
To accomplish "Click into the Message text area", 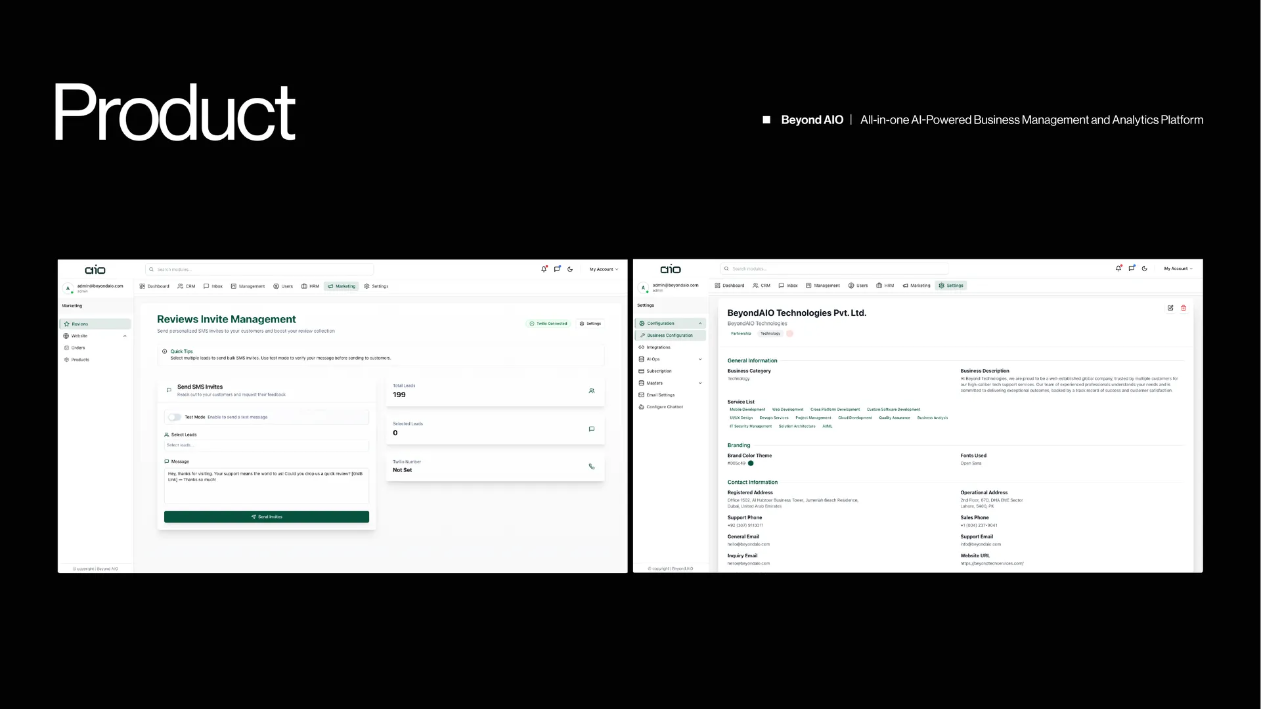I will 267,486.
